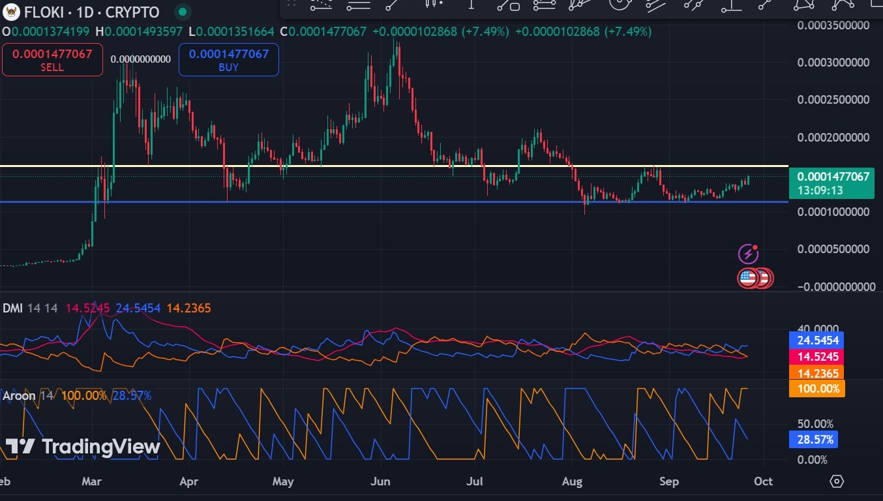Grab the dotted toolbar drag handle
This screenshot has width=883, height=501.
[292, 5]
